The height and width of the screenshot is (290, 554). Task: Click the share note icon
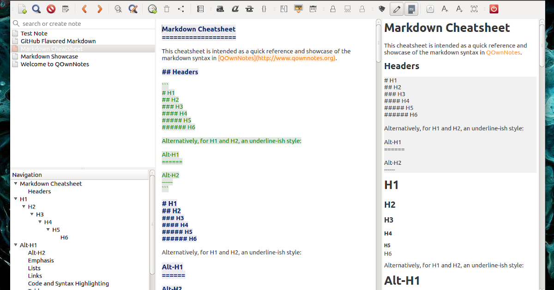pyautogui.click(x=181, y=9)
